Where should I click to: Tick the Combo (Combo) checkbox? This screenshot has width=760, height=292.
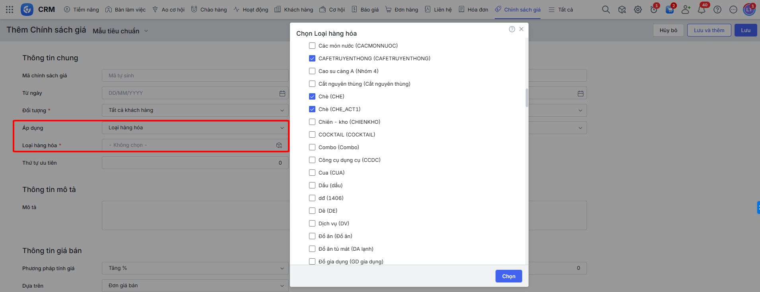(312, 147)
